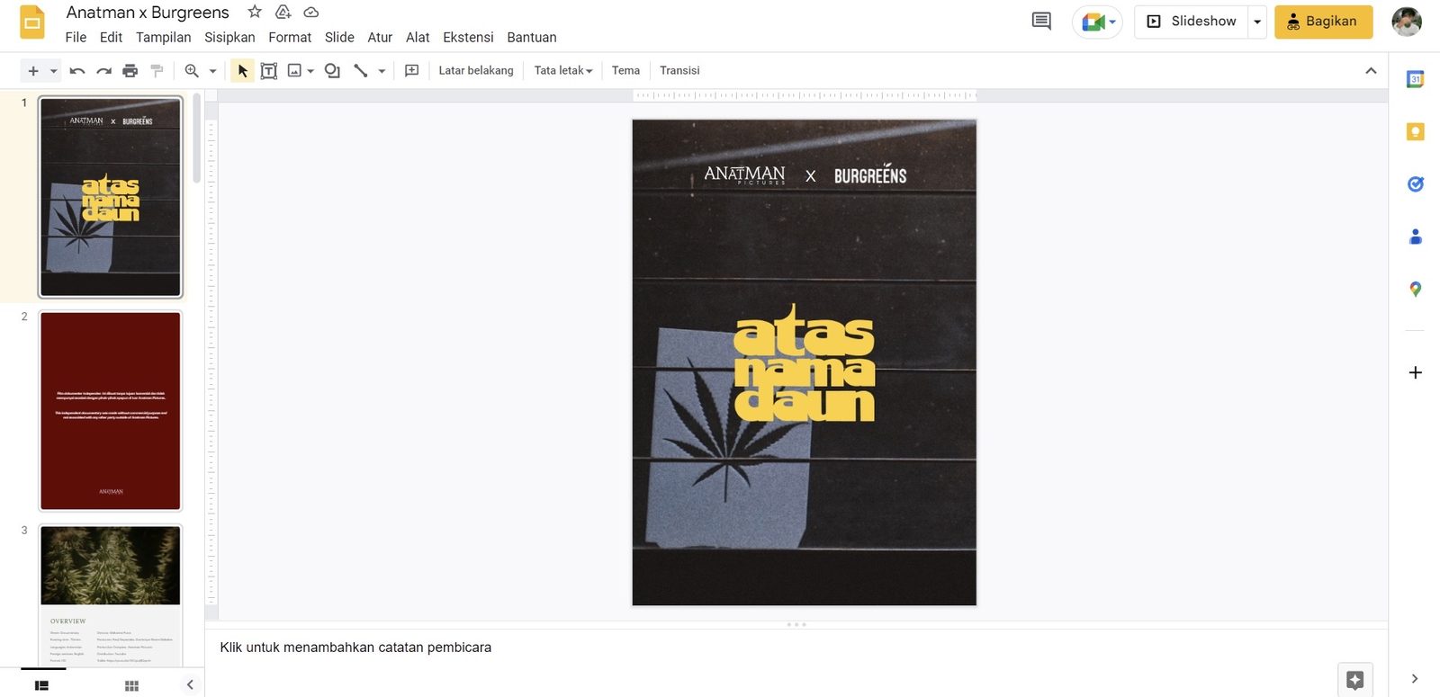Screen dimensions: 1440x697
Task: Click the print icon
Action: pos(130,71)
